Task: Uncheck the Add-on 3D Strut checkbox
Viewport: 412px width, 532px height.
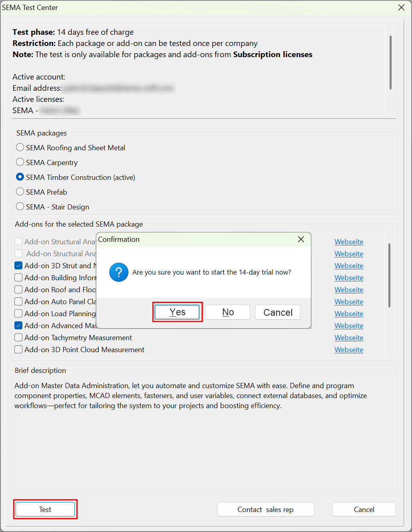Action: 18,266
